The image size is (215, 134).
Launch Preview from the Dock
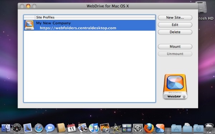pos(83,128)
